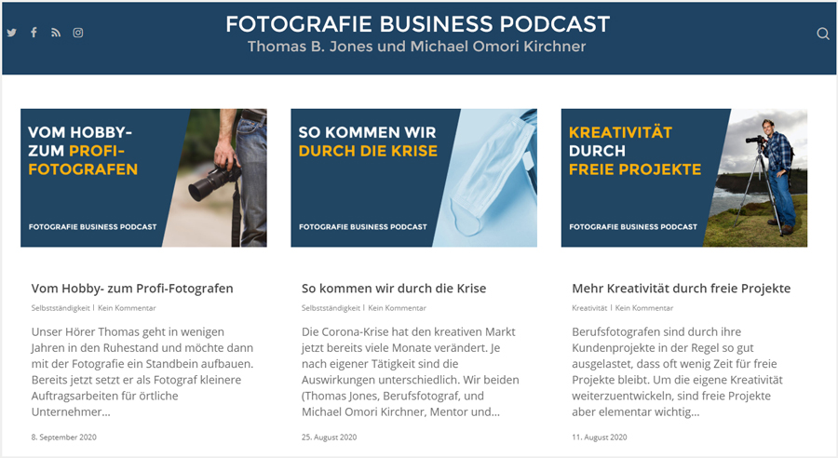
Task: Click the Fotografie Business Podcast site title
Action: (417, 24)
